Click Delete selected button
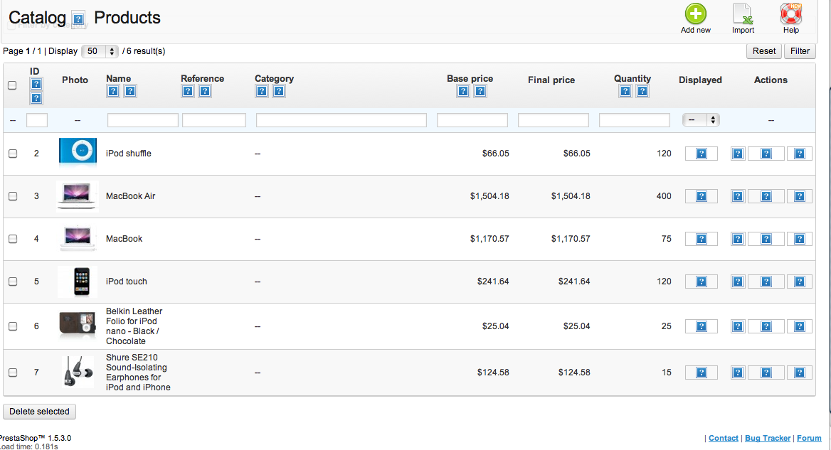 point(39,412)
